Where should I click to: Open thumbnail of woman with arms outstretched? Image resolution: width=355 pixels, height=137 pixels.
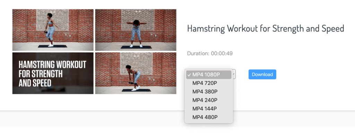tap(136, 30)
